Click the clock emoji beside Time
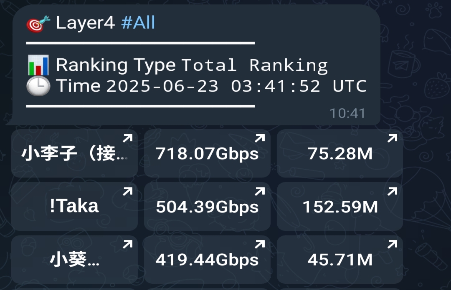Viewport: 451px width, 290px height. pyautogui.click(x=38, y=86)
